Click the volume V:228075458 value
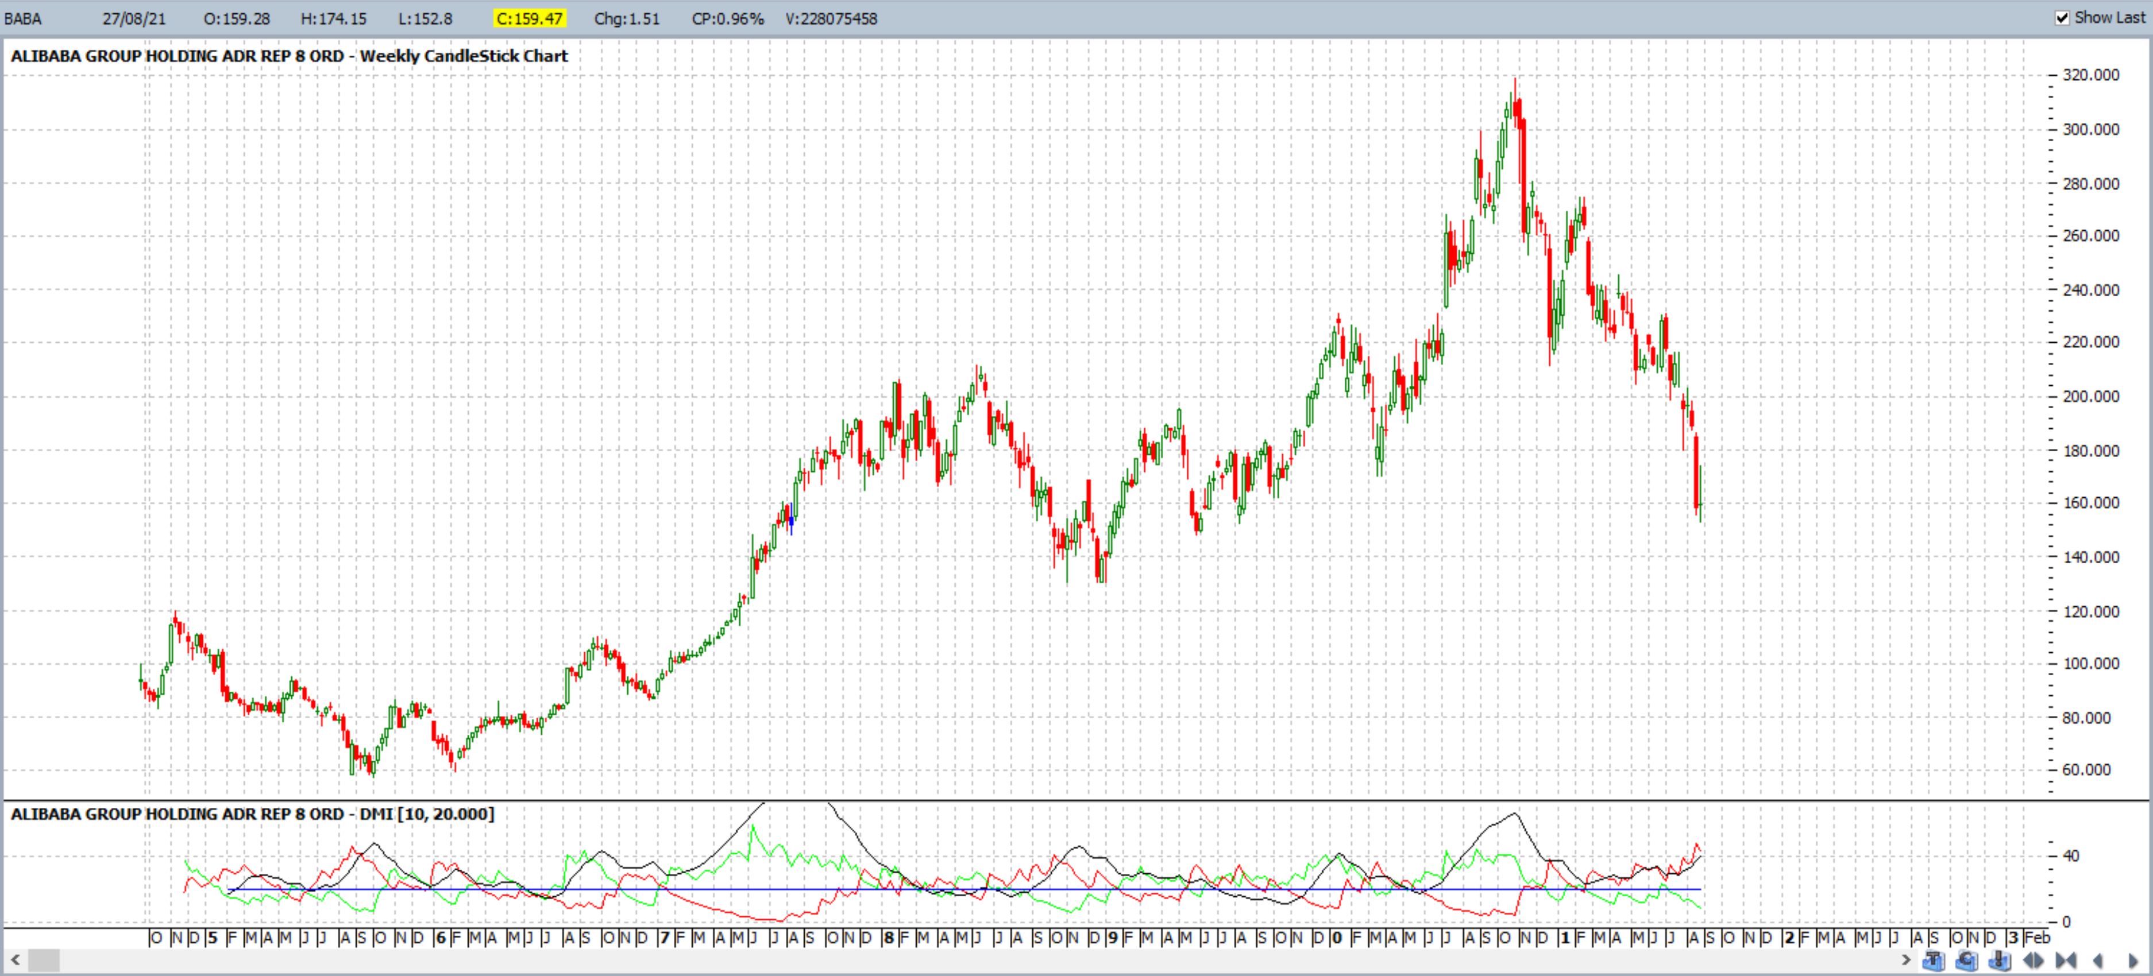 point(832,18)
